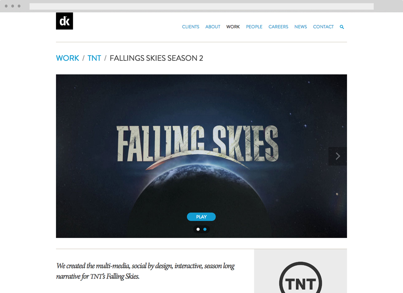Image resolution: width=403 pixels, height=293 pixels.
Task: Select the Work navigation item
Action: pyautogui.click(x=233, y=27)
